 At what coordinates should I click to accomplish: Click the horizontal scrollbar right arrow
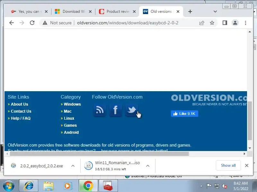click(244, 154)
